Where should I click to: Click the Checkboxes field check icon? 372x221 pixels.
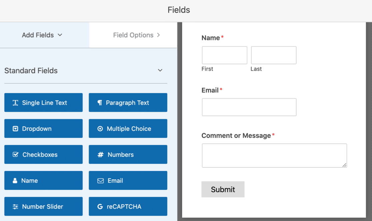15,154
